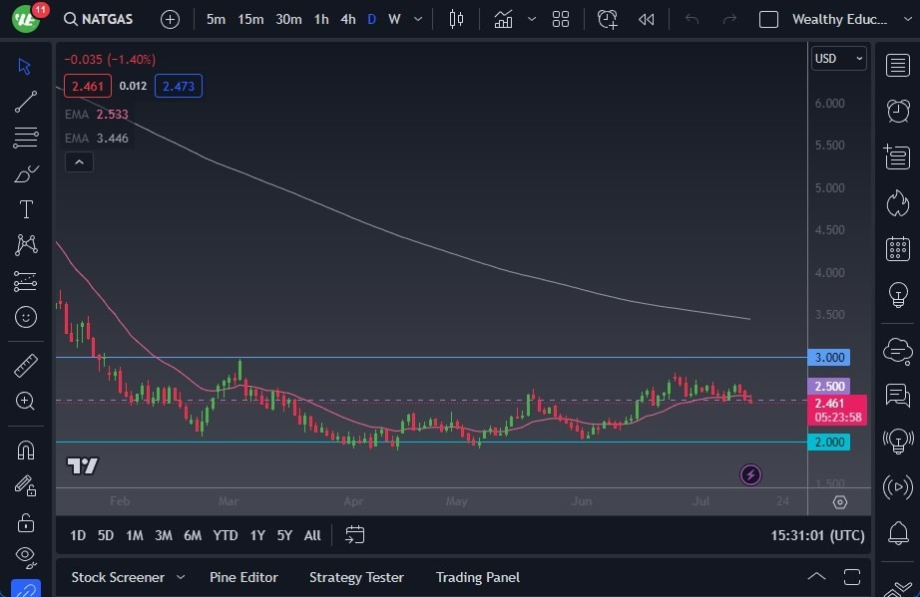The height and width of the screenshot is (597, 920).
Task: Open the hotlists flame icon
Action: click(x=898, y=203)
